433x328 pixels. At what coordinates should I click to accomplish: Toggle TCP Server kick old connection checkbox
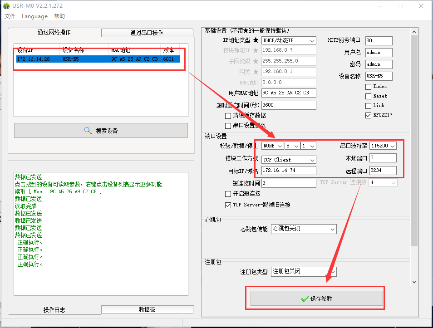coord(228,205)
